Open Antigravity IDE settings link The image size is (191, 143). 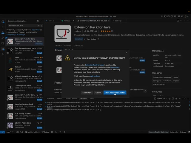pyautogui.click(x=16, y=35)
